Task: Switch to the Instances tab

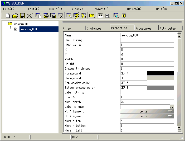Action: click(x=94, y=28)
